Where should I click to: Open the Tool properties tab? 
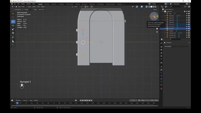click(x=161, y=43)
